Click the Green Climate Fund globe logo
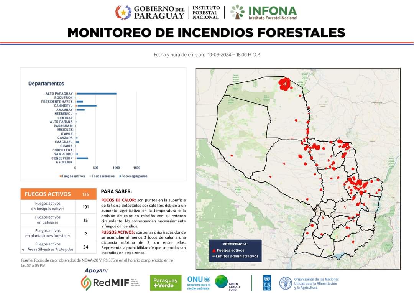 tap(221, 281)
